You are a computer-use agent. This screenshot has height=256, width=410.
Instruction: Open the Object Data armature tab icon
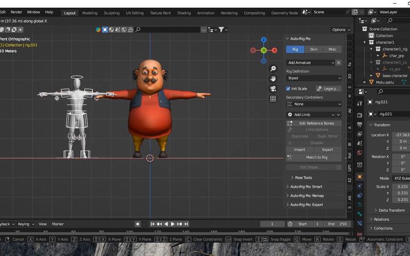coord(360,204)
